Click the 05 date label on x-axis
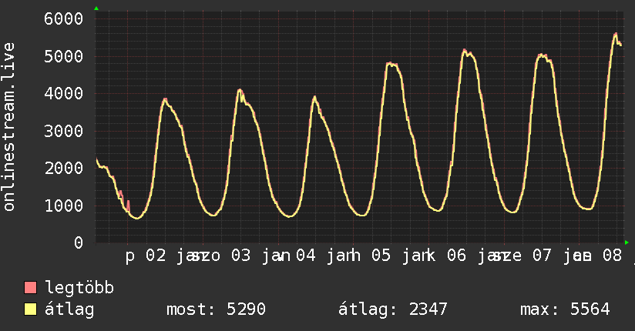This screenshot has height=331, width=635. [381, 256]
